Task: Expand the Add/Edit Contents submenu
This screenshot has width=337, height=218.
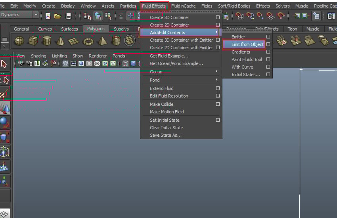Action: pos(181,33)
